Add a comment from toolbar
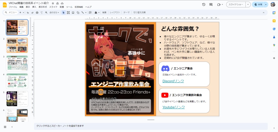 point(90,12)
